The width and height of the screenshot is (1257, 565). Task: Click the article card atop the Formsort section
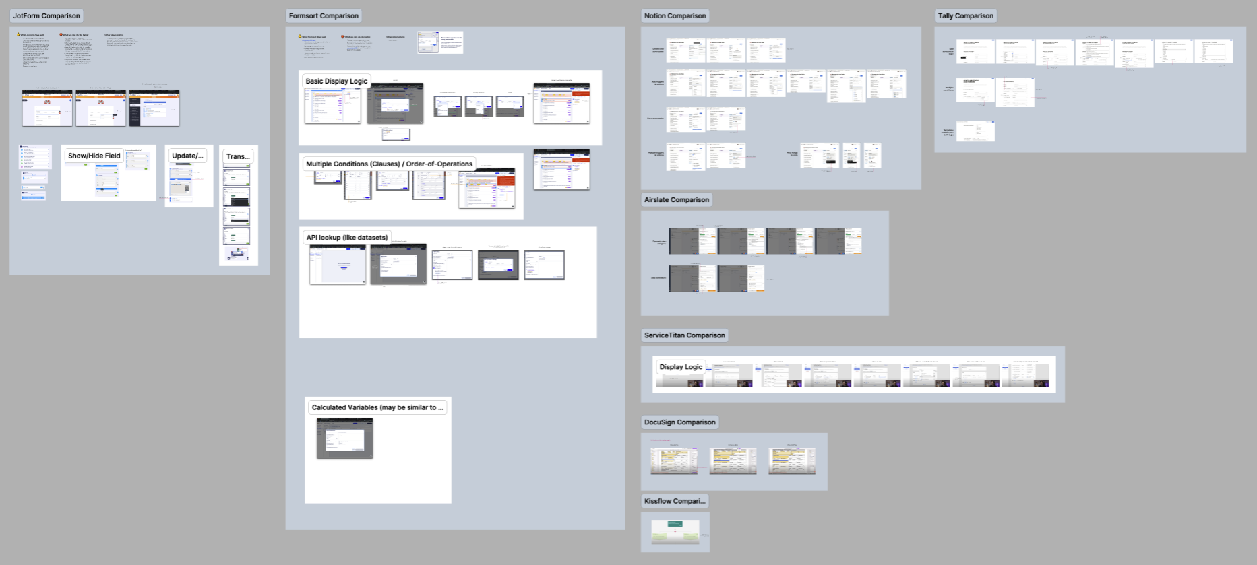440,42
